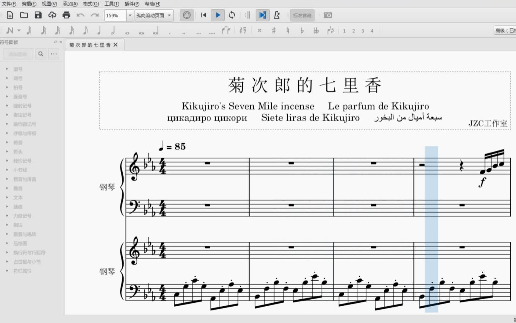Click the print score icon
The height and width of the screenshot is (323, 516).
[x=66, y=15]
